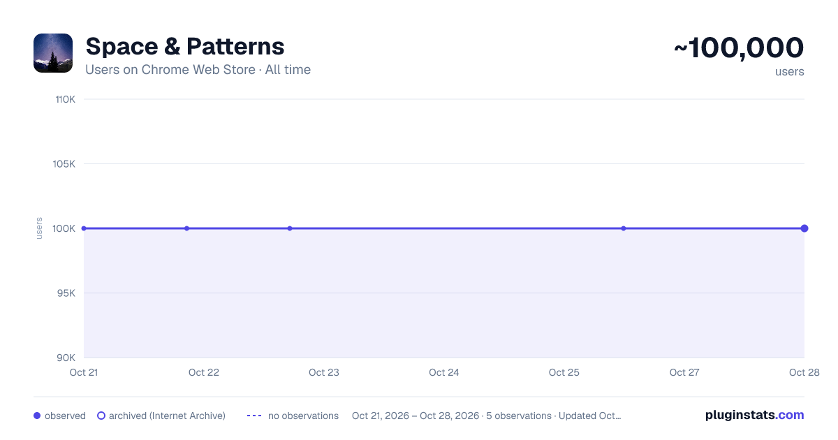Viewport: 838px width, 440px height.
Task: Click the 95K y-axis label
Action: [66, 293]
